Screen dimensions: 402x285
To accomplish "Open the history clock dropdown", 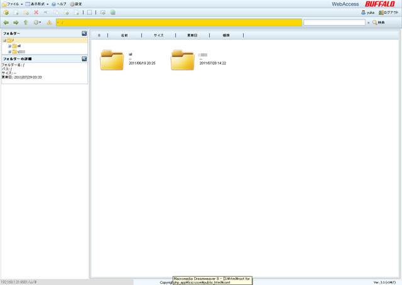I will click(x=38, y=23).
